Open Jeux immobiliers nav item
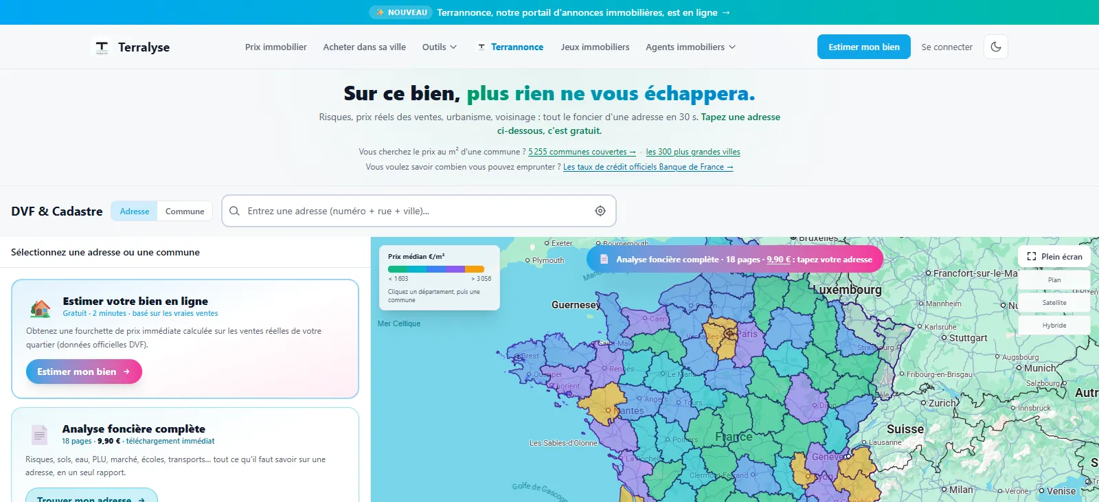Screen dimensions: 1099x502 pos(595,47)
